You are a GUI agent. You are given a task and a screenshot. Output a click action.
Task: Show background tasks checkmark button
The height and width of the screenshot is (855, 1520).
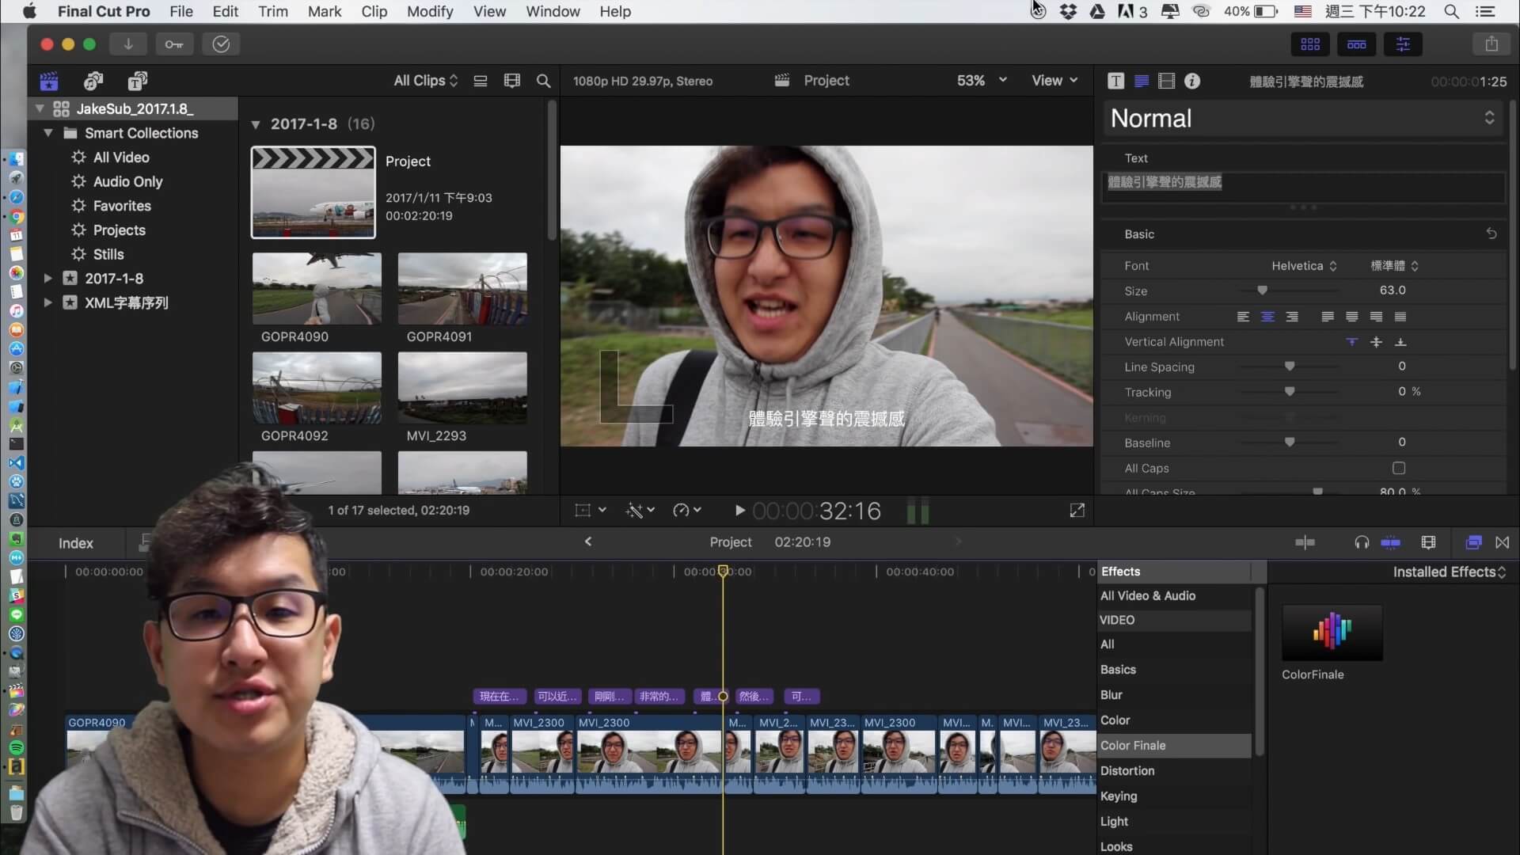click(221, 44)
